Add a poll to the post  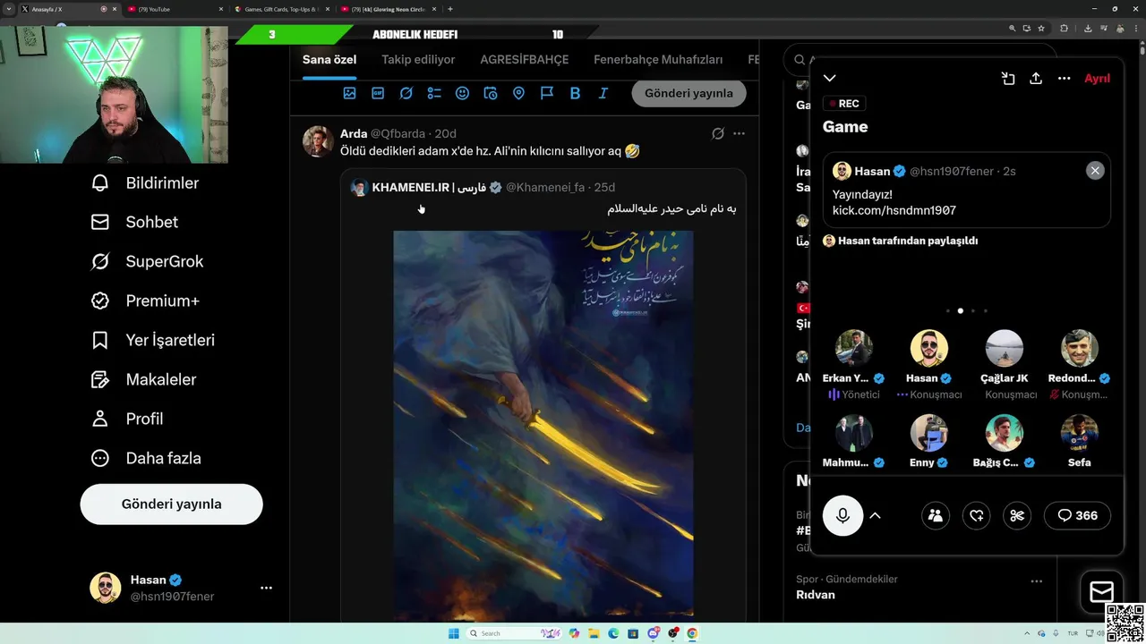tap(434, 93)
